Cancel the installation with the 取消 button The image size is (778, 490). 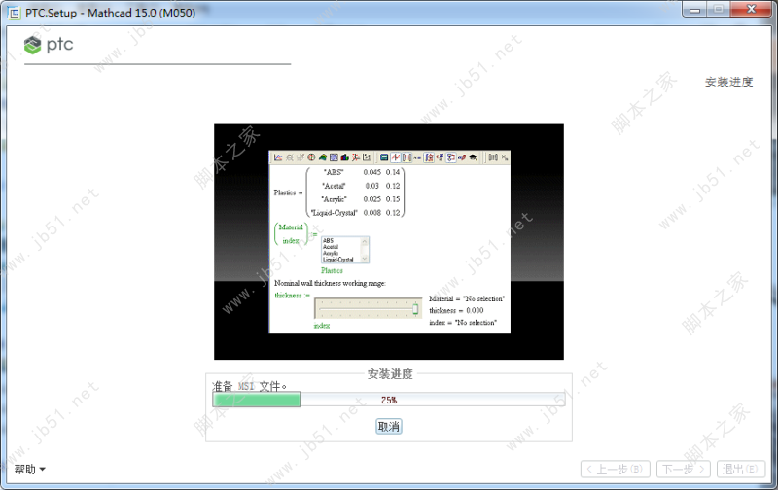(x=388, y=426)
